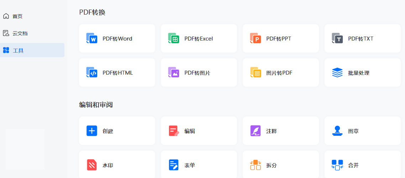Image resolution: width=405 pixels, height=178 pixels.
Task: Click the blue 合并 merge icon
Action: coord(337,165)
